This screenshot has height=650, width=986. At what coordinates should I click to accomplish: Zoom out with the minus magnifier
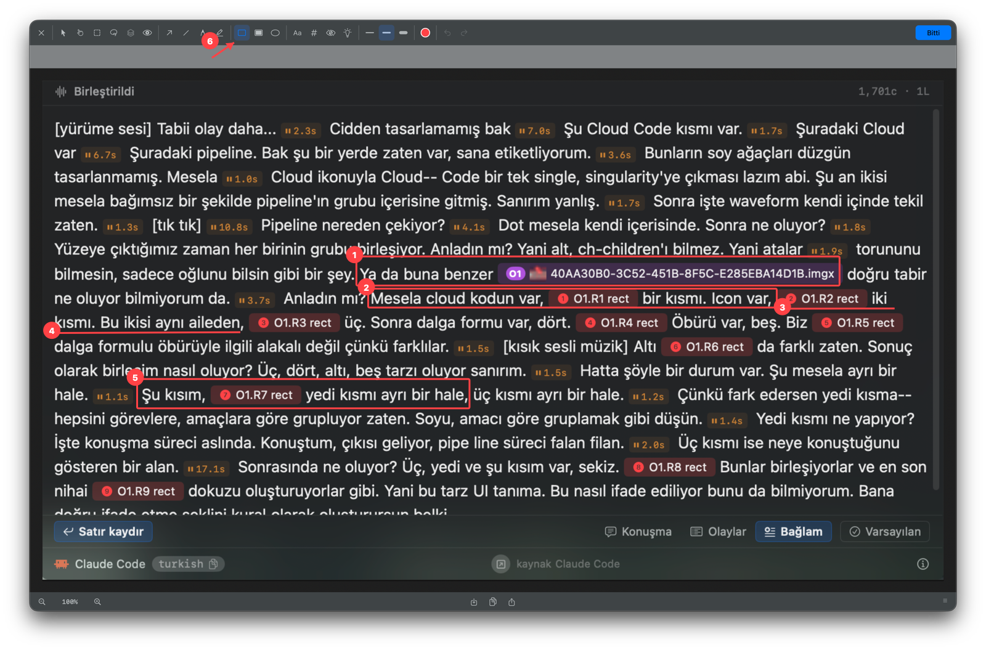click(42, 602)
